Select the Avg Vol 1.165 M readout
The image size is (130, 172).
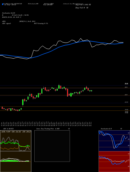coord(83,5)
